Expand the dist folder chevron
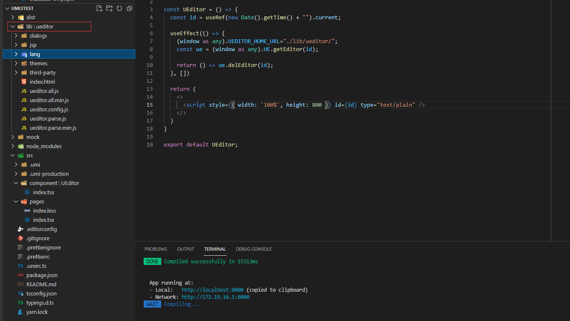570x321 pixels. pos(13,17)
